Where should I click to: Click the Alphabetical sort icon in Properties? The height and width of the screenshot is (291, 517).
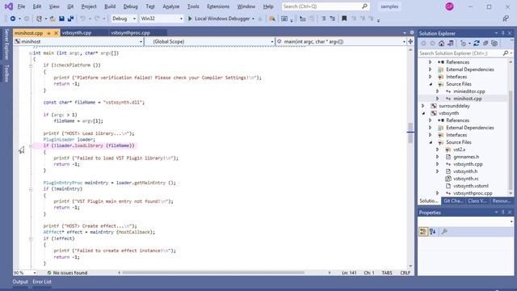(x=433, y=232)
